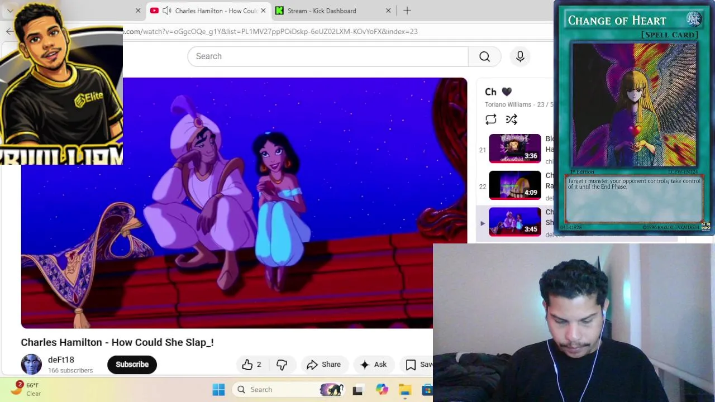Click the Kick favicon on dashboard tab
The height and width of the screenshot is (402, 715).
pyautogui.click(x=279, y=11)
